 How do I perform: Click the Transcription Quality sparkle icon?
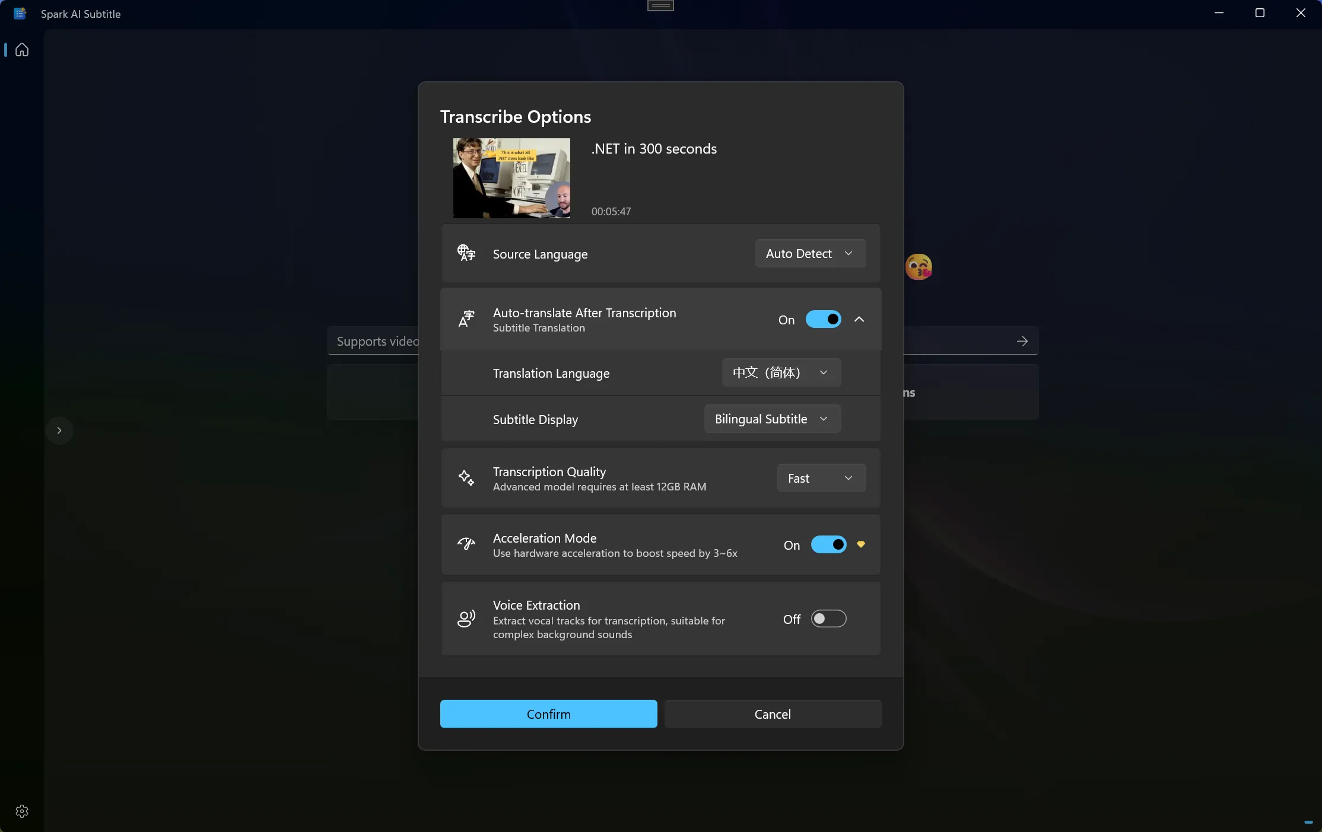(466, 478)
